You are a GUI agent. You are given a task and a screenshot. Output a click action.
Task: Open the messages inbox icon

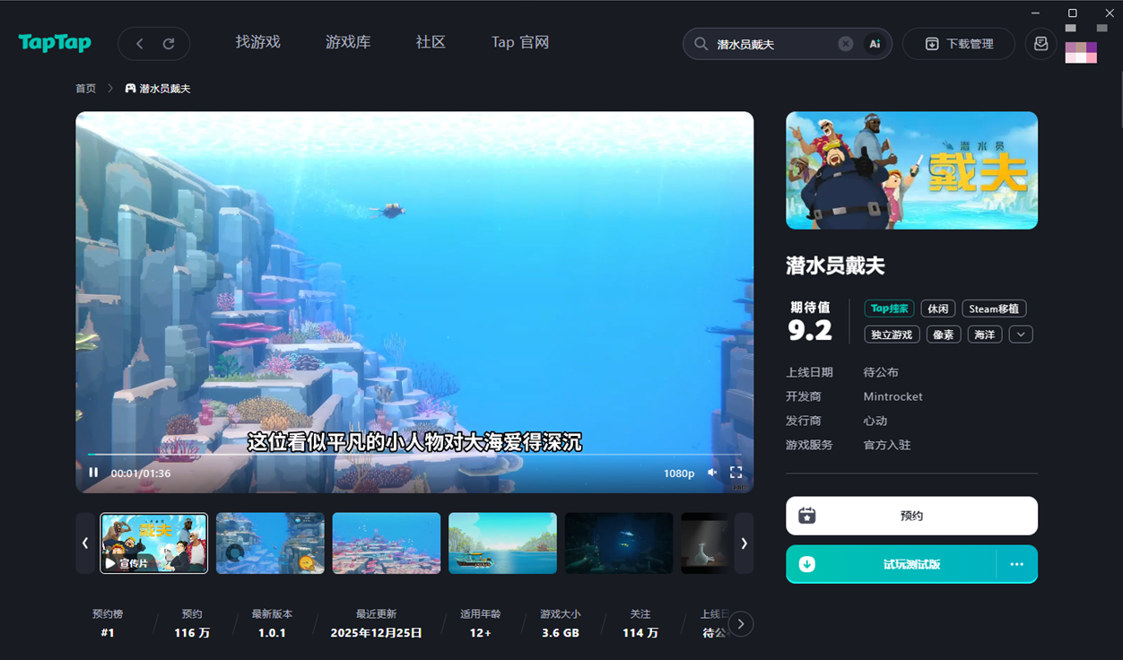(x=1040, y=43)
